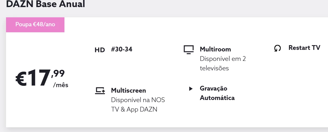Click the /mês billing period label
The height and width of the screenshot is (132, 328).
(x=61, y=85)
